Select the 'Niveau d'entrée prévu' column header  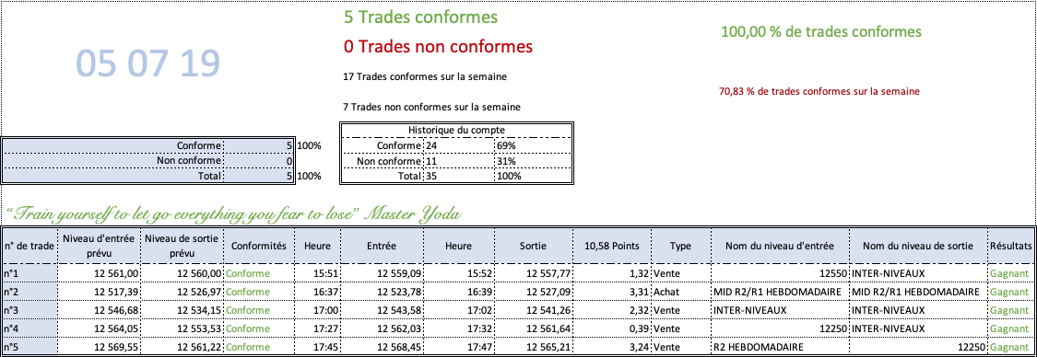tap(99, 246)
